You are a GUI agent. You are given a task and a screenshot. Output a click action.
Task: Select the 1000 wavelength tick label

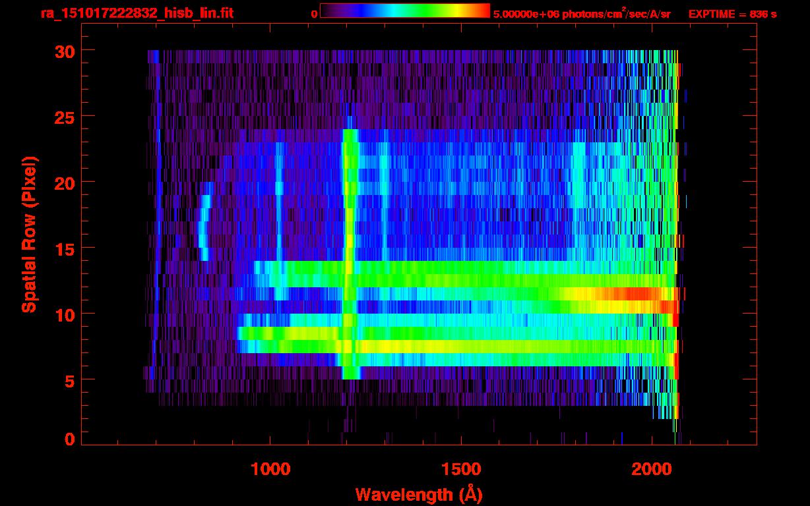click(270, 469)
